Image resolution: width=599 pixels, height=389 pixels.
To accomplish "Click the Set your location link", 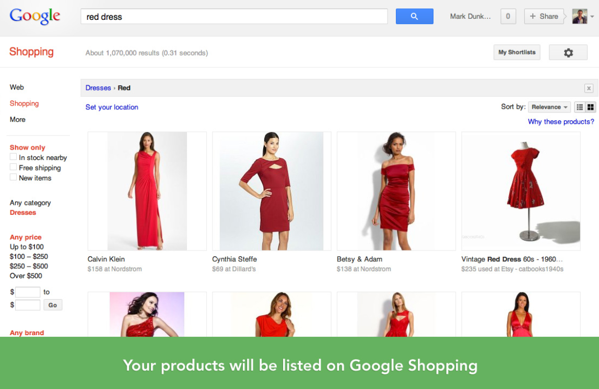I will (111, 107).
